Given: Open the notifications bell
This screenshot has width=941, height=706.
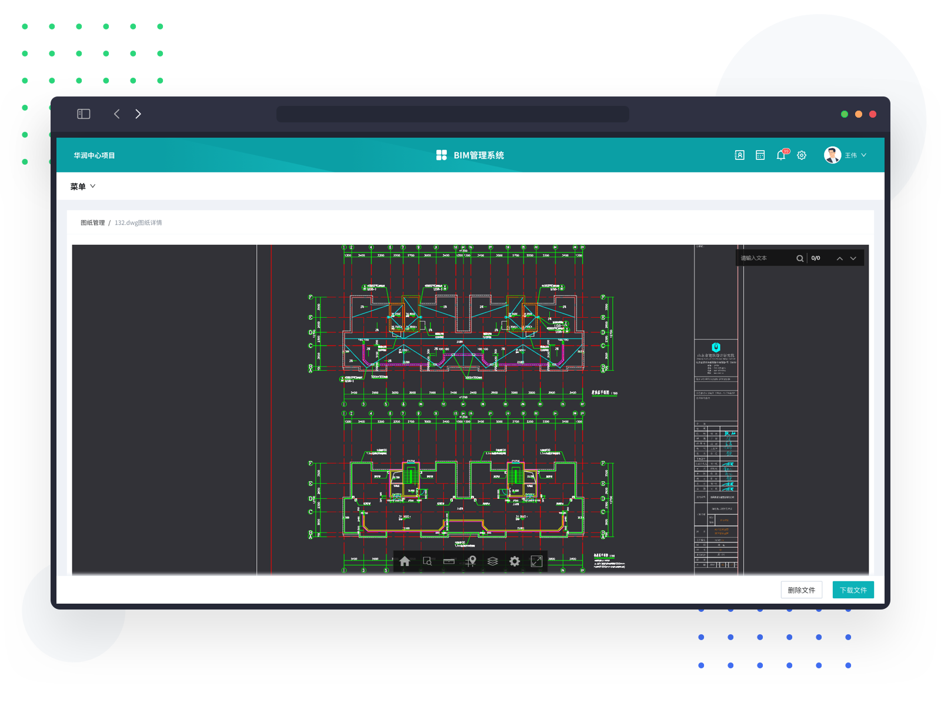Looking at the screenshot, I should click(781, 155).
